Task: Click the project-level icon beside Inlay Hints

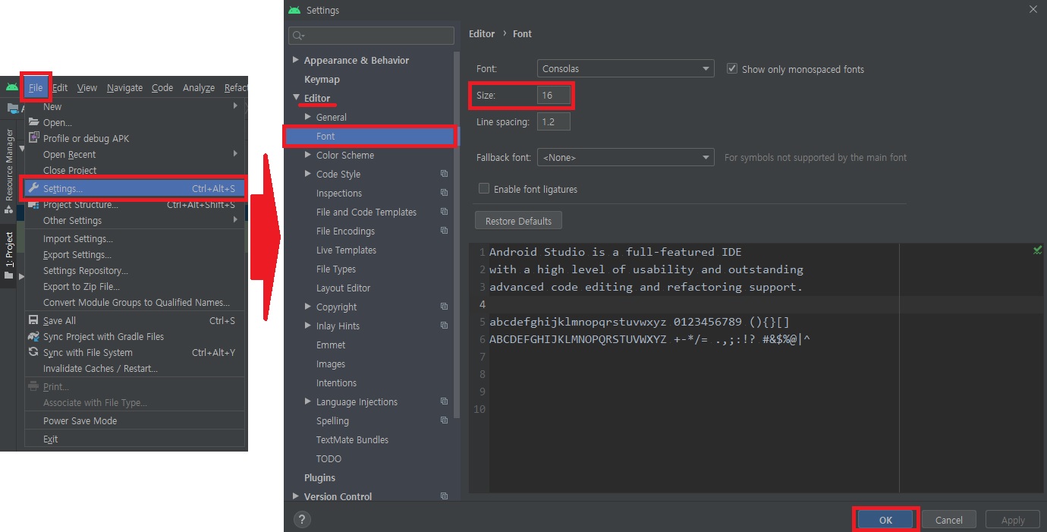Action: (445, 326)
